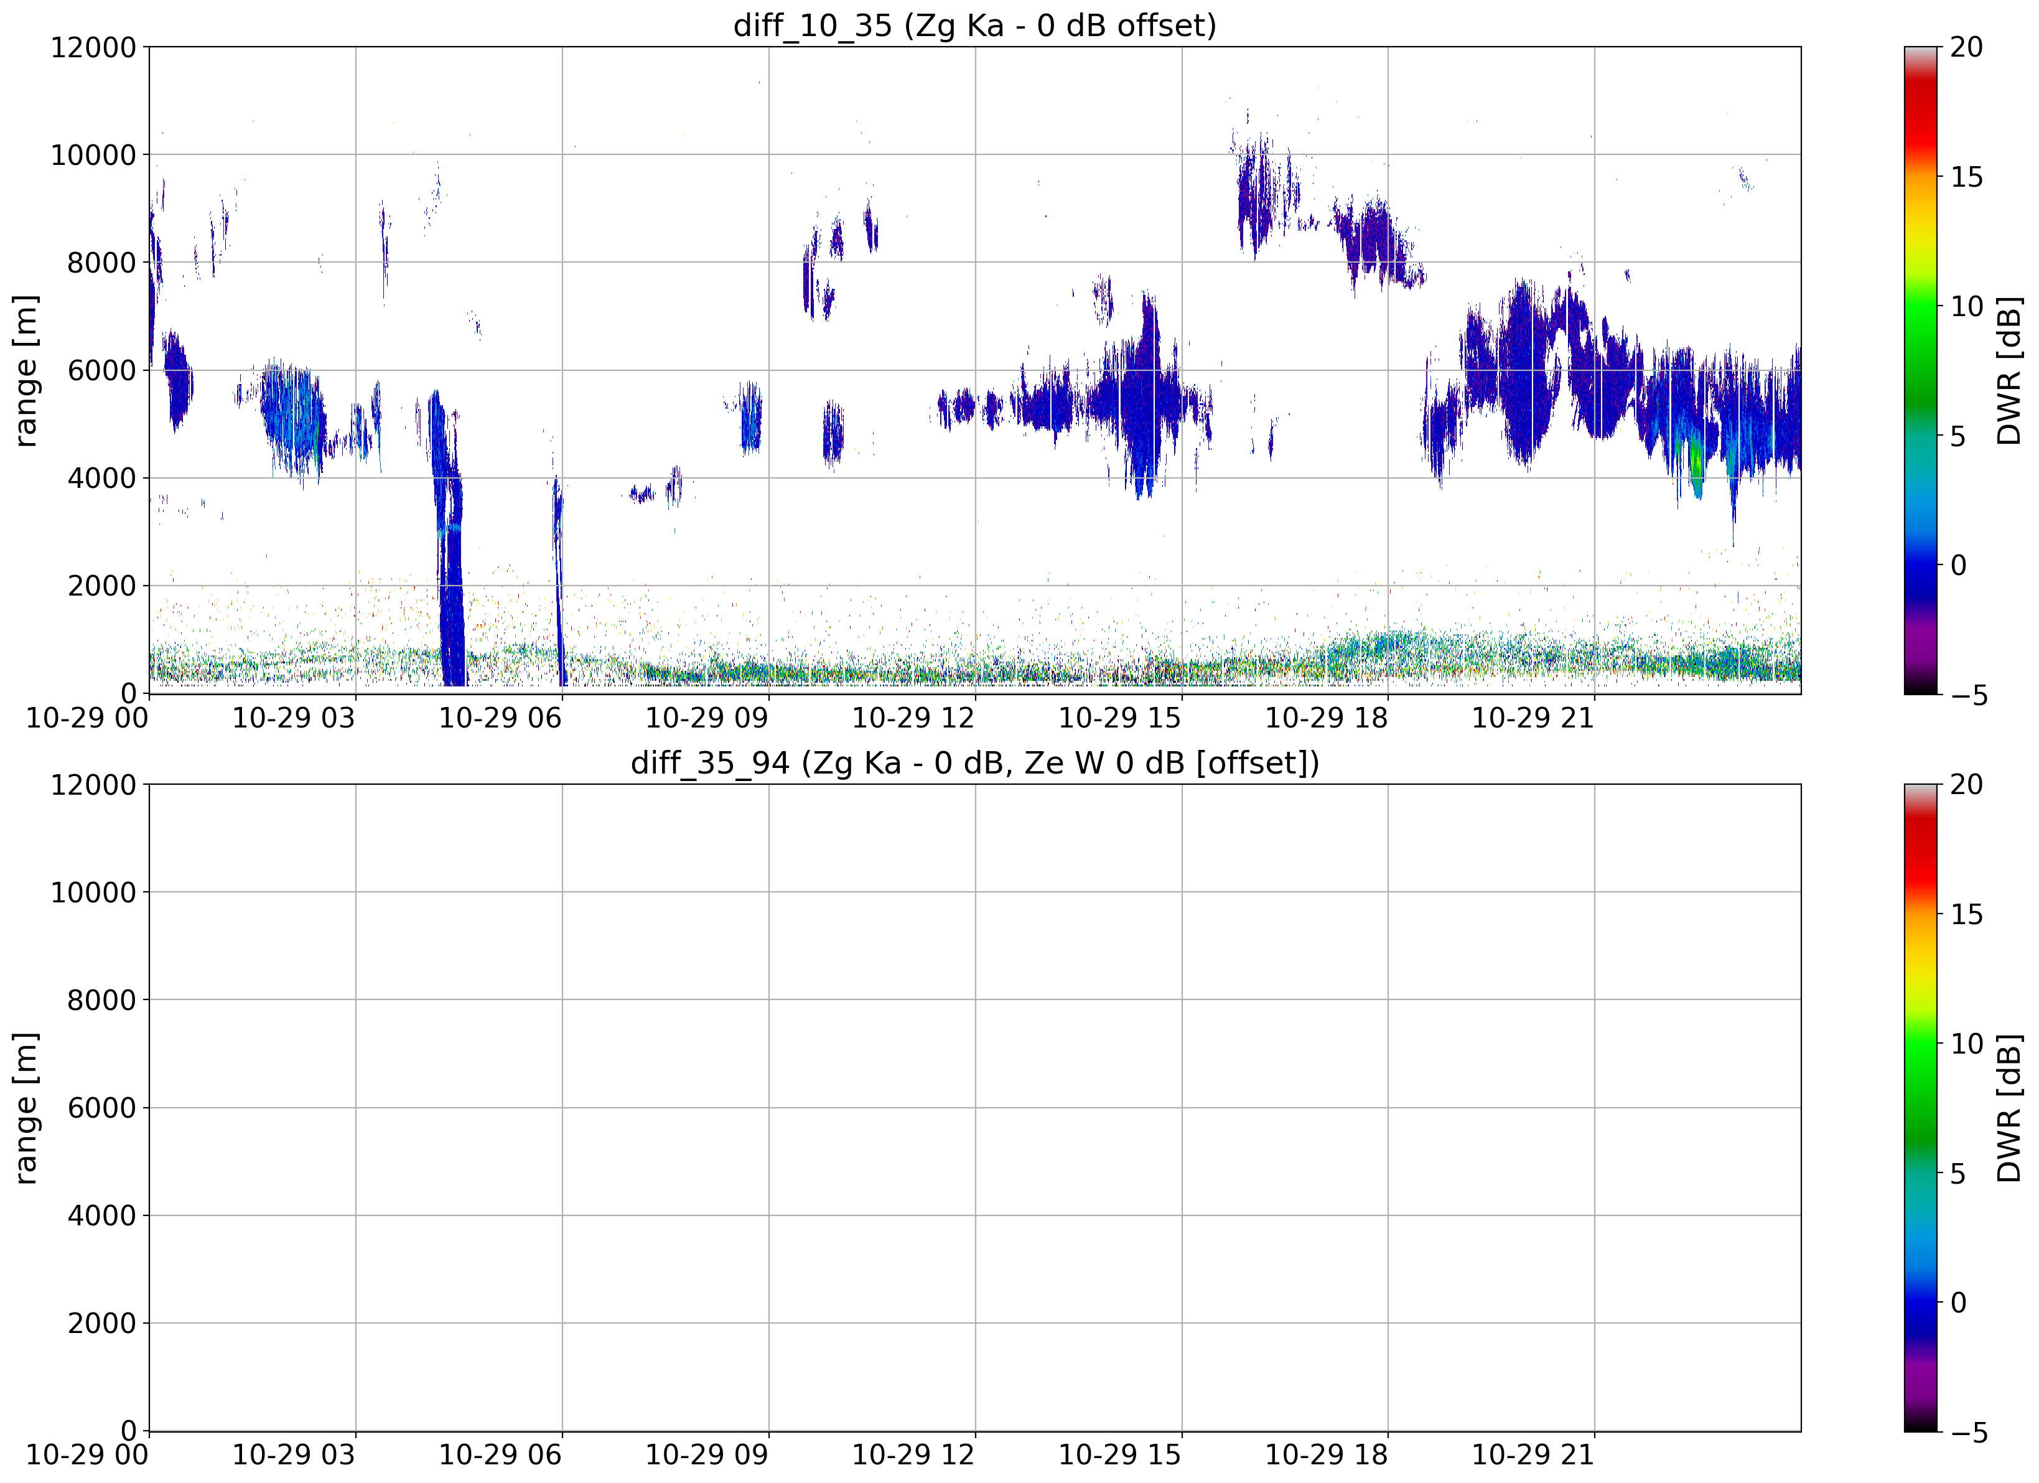The height and width of the screenshot is (1483, 2039).
Task: Click the "20" tick on the diff_35_94 colorbar
Action: (1966, 784)
